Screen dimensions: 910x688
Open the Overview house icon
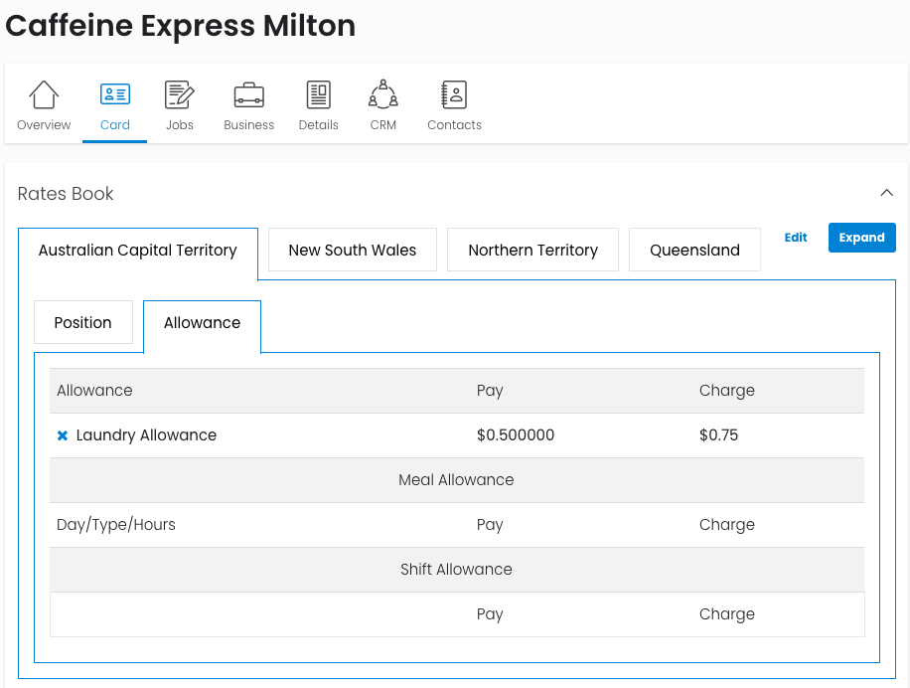click(44, 95)
